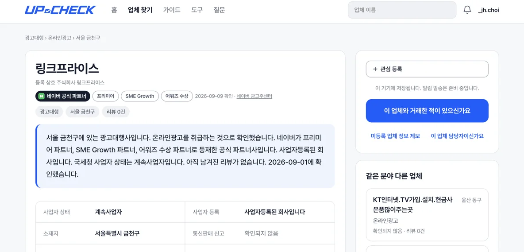This screenshot has height=252, width=524.
Task: Click the 광고대행 category tag
Action: (x=49, y=112)
